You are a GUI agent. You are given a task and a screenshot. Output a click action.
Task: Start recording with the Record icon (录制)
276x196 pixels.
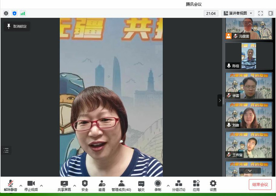pyautogui.click(x=158, y=183)
